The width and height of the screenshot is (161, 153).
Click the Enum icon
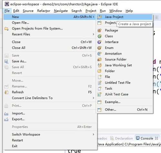click(99, 48)
